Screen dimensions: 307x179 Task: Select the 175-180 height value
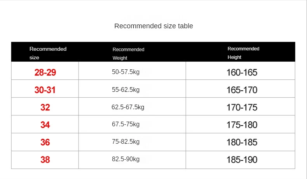coord(242,125)
